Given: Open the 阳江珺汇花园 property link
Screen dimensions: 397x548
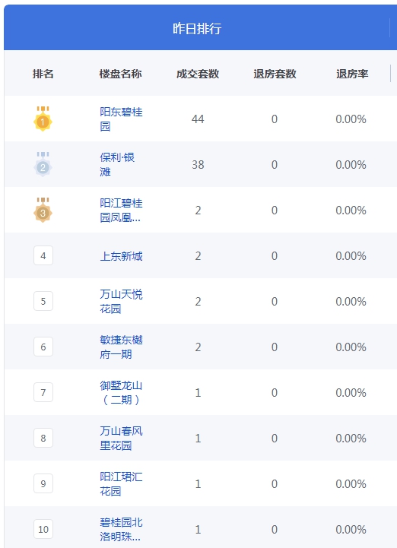Looking at the screenshot, I should point(121,483).
